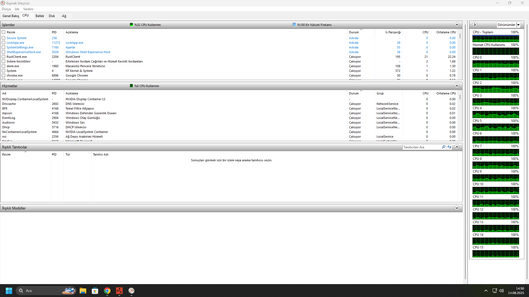
Task: Check the LockApp.exe process checkbox
Action: (4, 43)
